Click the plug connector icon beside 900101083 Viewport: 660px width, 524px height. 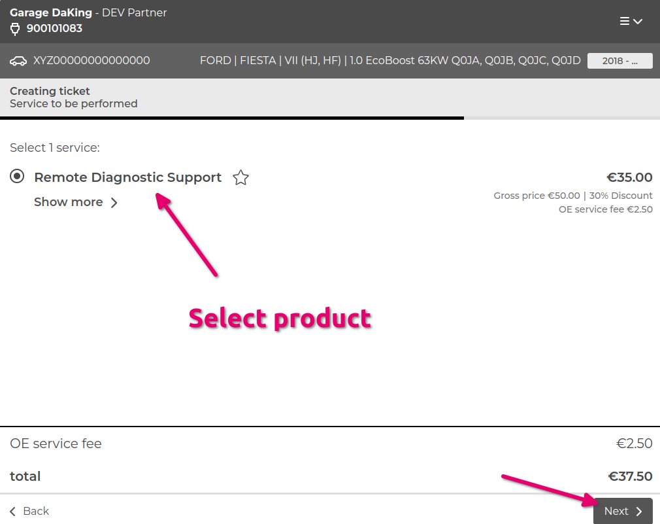(x=14, y=29)
